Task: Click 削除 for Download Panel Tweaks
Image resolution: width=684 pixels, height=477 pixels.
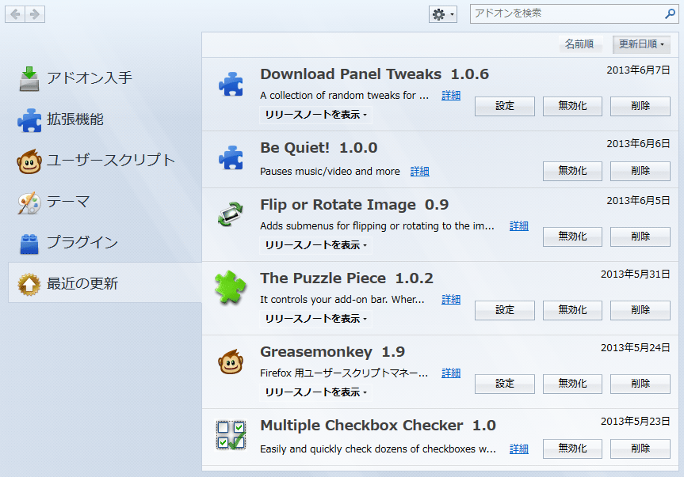Action: point(640,106)
